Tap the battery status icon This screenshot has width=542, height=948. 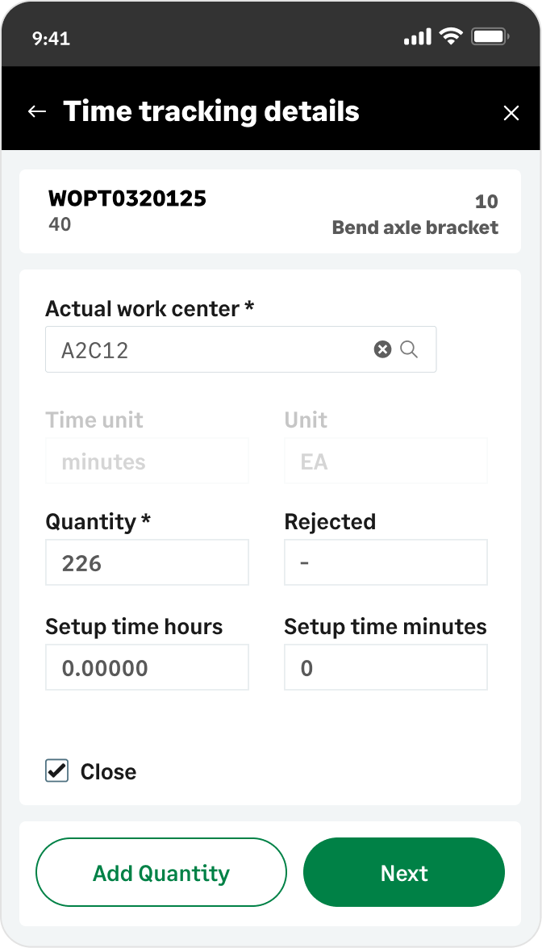point(490,37)
